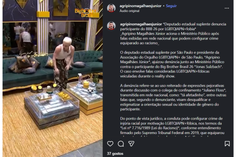Open agripinomagalhaesjunior username in caption
This screenshot has height=157, width=236.
pyautogui.click(x=141, y=24)
